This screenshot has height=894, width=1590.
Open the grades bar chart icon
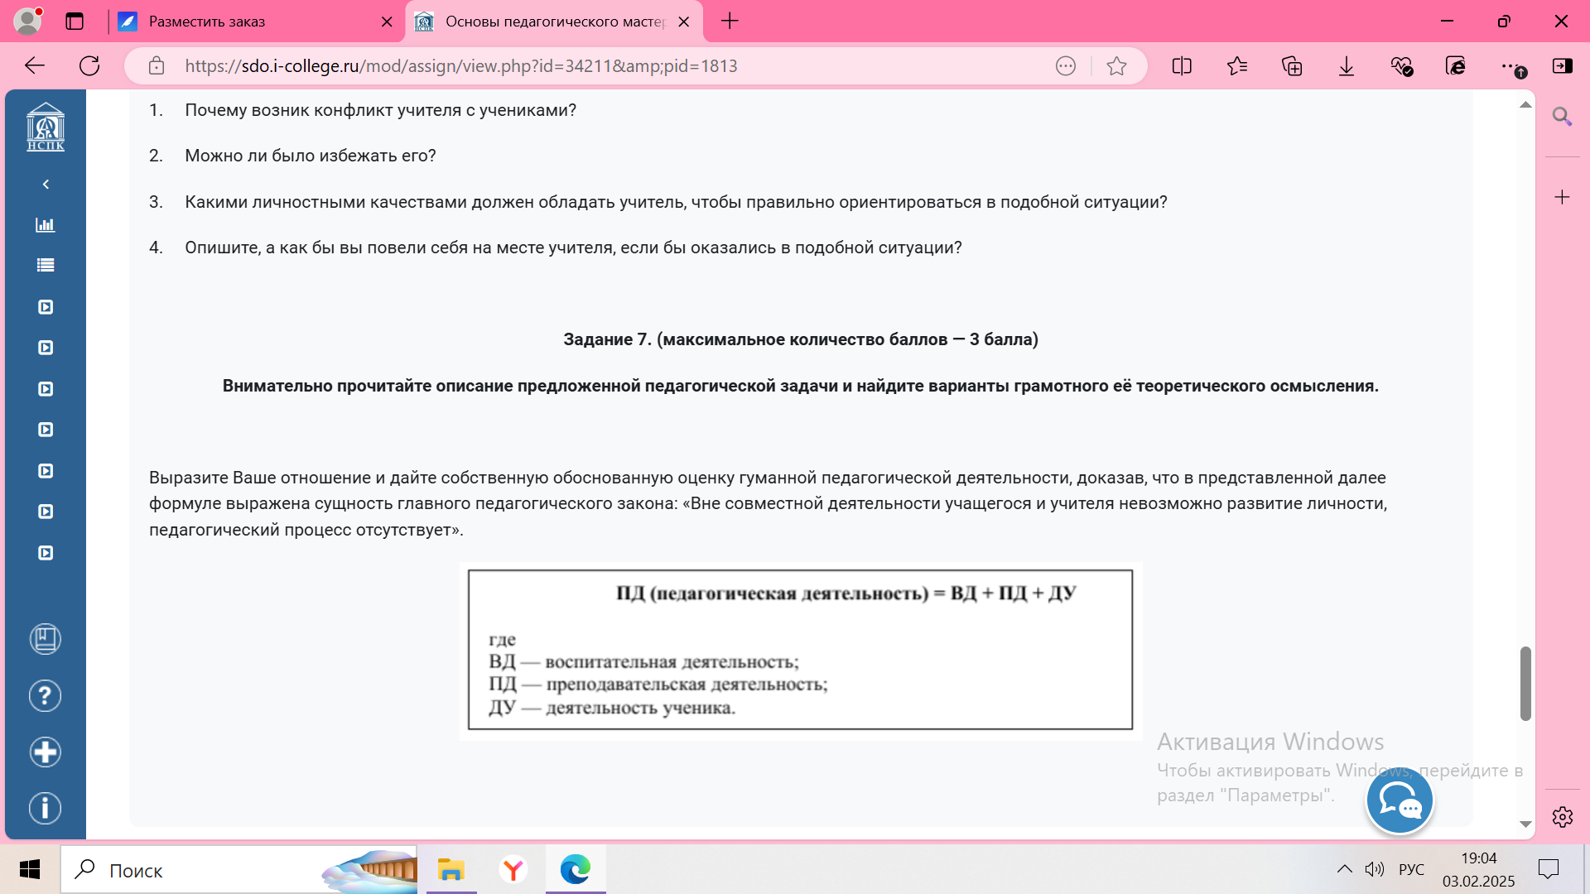point(46,225)
